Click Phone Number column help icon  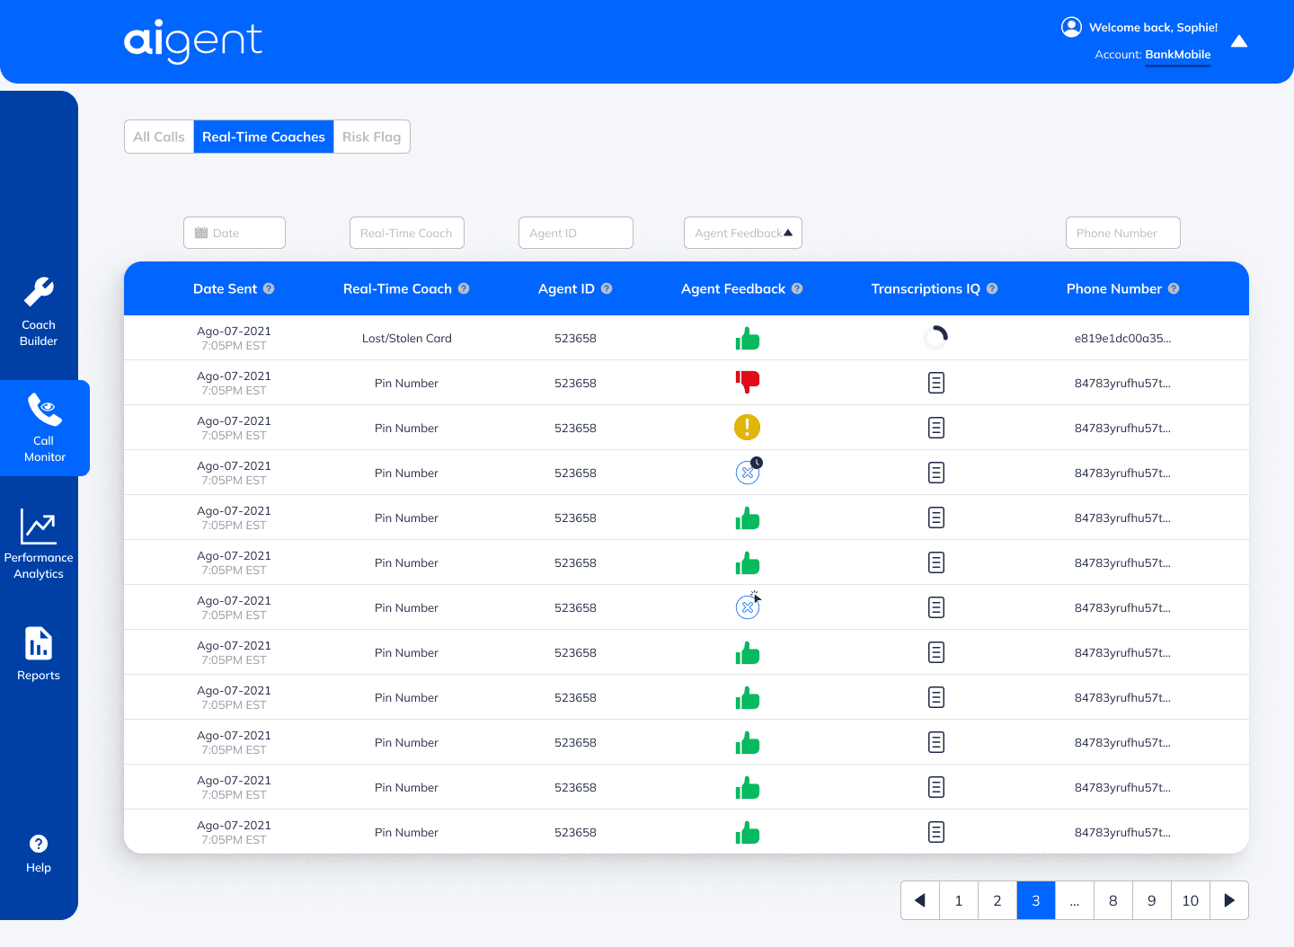(x=1174, y=288)
